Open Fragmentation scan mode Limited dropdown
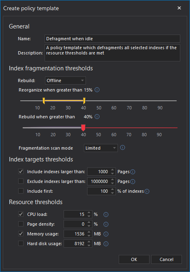The height and width of the screenshot is (272, 190). (100, 148)
